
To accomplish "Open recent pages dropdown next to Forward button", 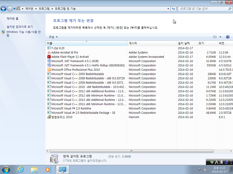I will pyautogui.click(x=14, y=9).
